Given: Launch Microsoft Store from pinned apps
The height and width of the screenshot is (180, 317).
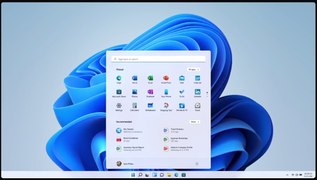Looking at the screenshot, I should (119, 93).
